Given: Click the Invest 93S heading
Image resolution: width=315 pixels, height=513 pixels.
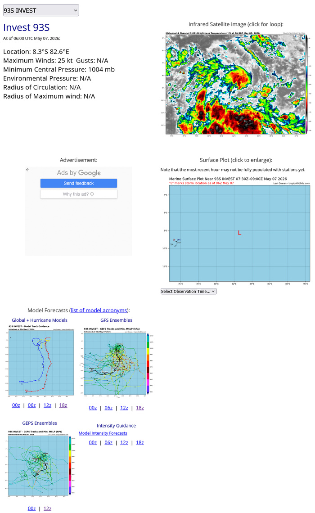Looking at the screenshot, I should tap(27, 27).
